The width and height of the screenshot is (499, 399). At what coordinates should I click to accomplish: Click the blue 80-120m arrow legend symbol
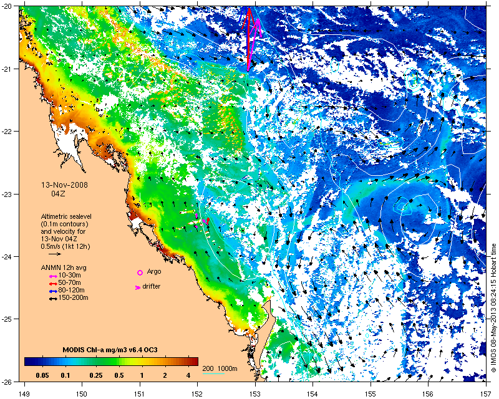53,291
